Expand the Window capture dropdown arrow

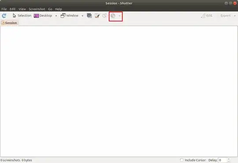coord(82,16)
